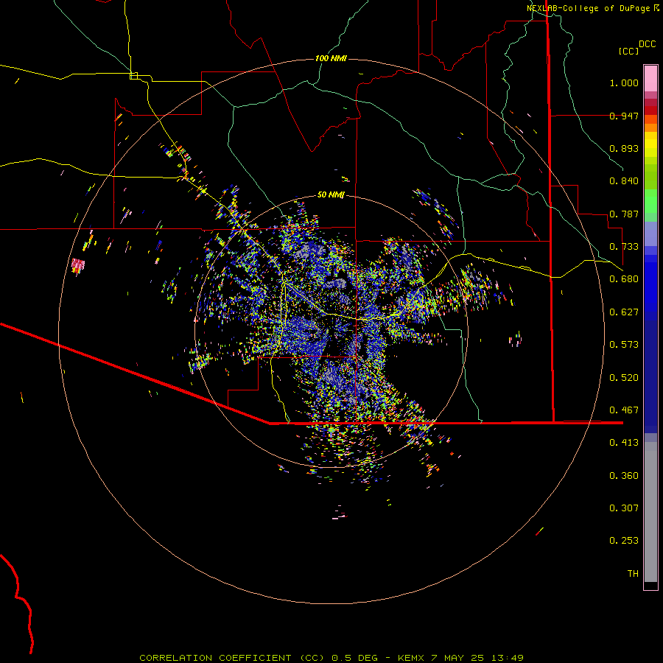The height and width of the screenshot is (663, 663).
Task: Pick the gray segment of the color bar
Action: pyautogui.click(x=650, y=512)
